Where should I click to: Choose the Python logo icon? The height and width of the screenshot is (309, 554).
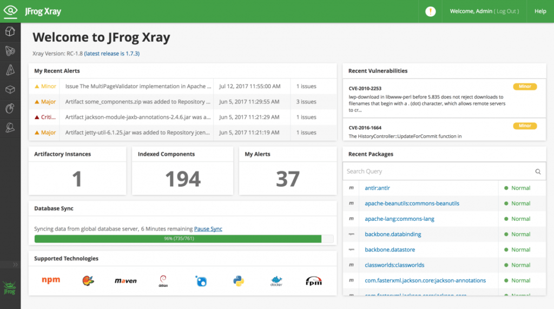point(239,280)
